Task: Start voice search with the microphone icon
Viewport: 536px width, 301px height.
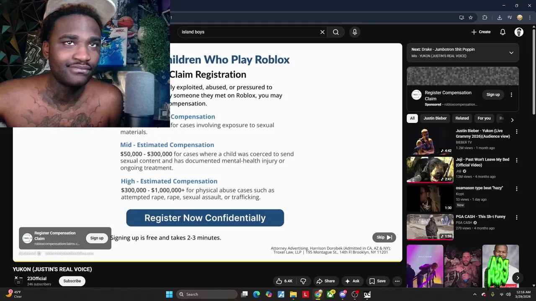Action: coord(355,32)
